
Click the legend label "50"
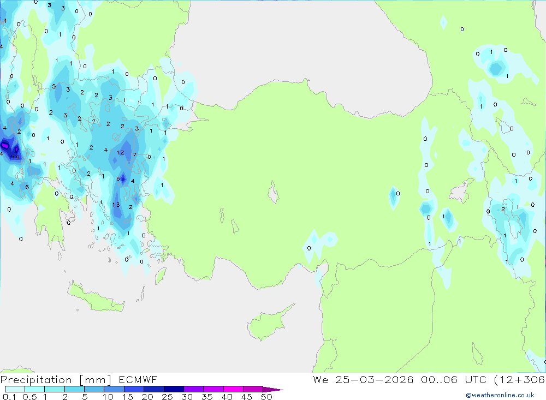tap(266, 397)
